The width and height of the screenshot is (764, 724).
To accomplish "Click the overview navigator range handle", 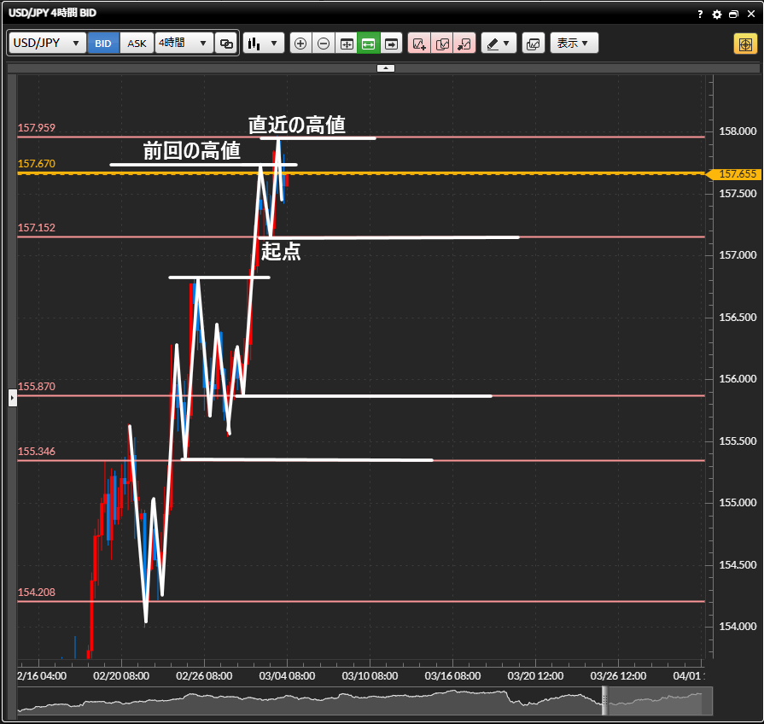I will coord(605,700).
